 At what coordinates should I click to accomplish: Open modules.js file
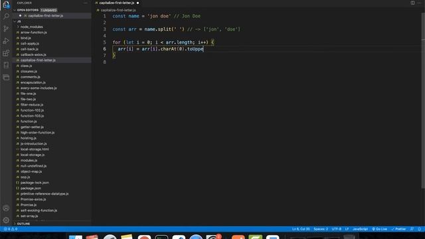tap(29, 160)
